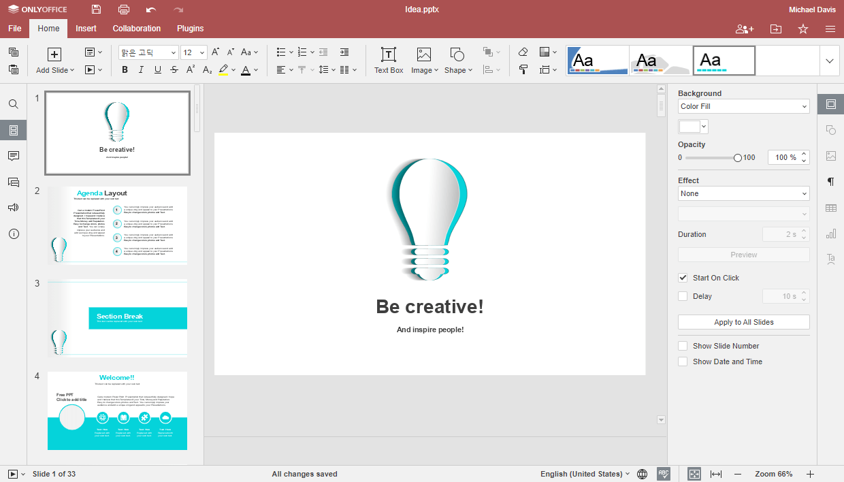
Task: Click Fit to slide icon in status bar
Action: point(694,474)
